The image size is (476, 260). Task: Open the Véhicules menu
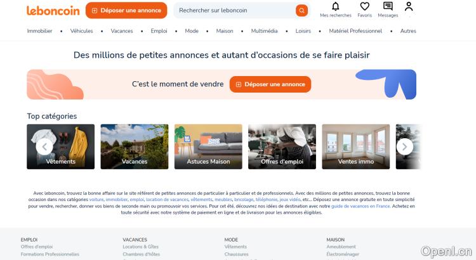[81, 31]
